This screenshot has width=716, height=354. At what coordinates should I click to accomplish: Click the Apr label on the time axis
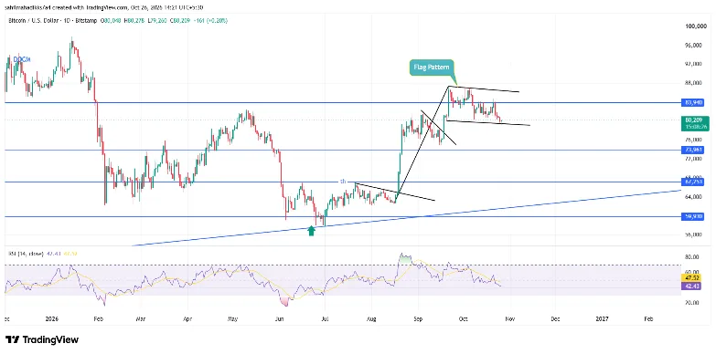(188, 319)
